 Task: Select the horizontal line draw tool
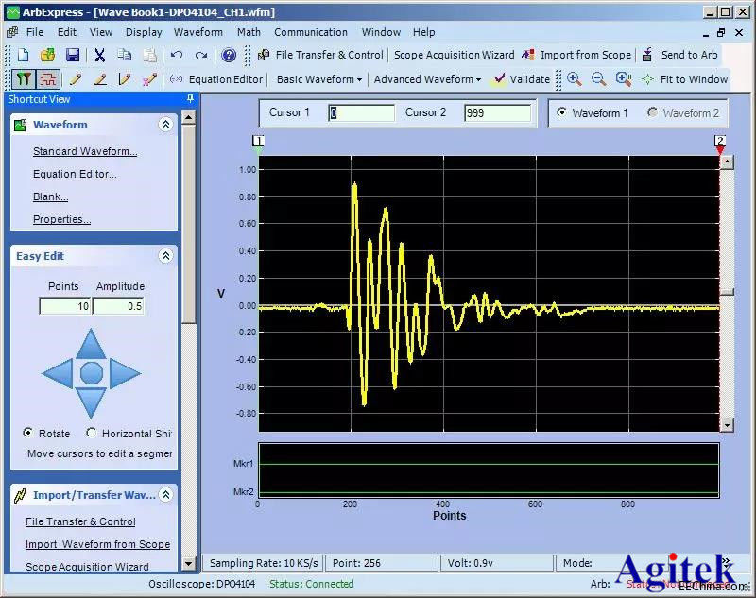[100, 79]
